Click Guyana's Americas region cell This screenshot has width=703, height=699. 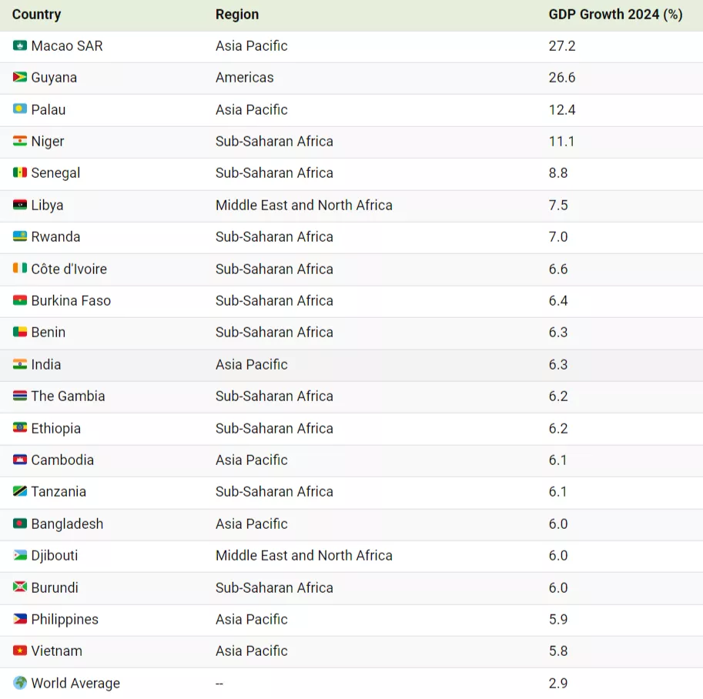245,78
